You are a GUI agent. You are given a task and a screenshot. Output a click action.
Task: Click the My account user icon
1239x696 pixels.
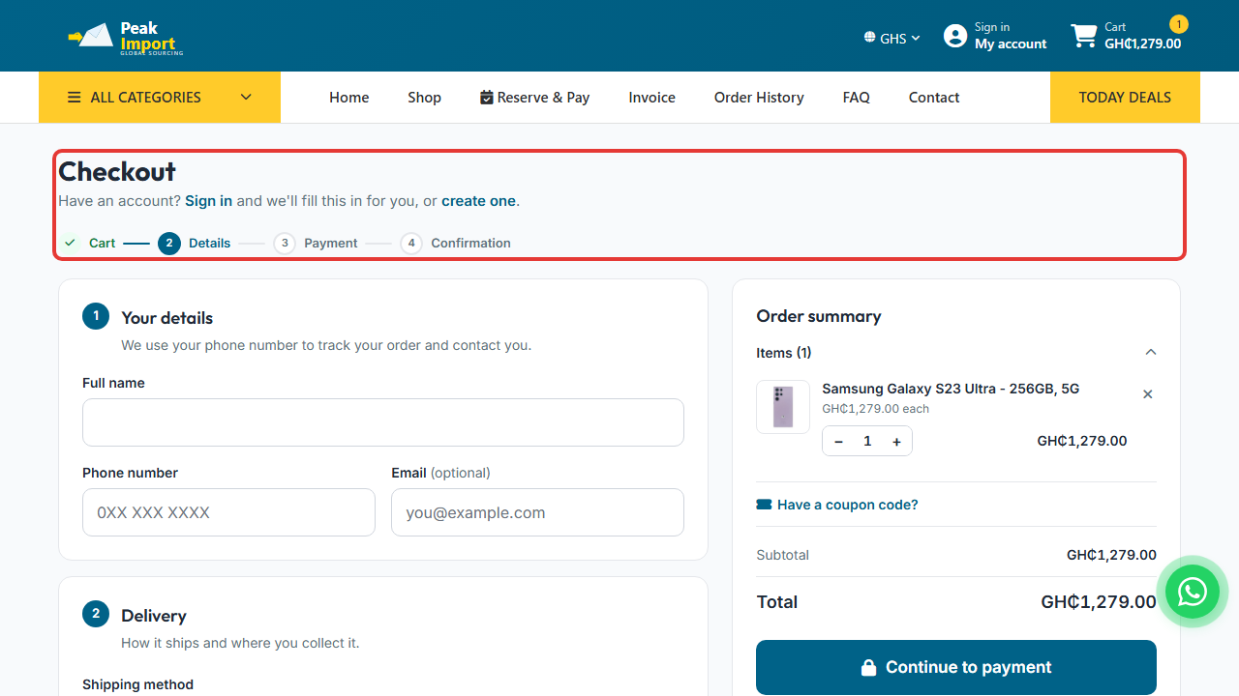coord(955,36)
